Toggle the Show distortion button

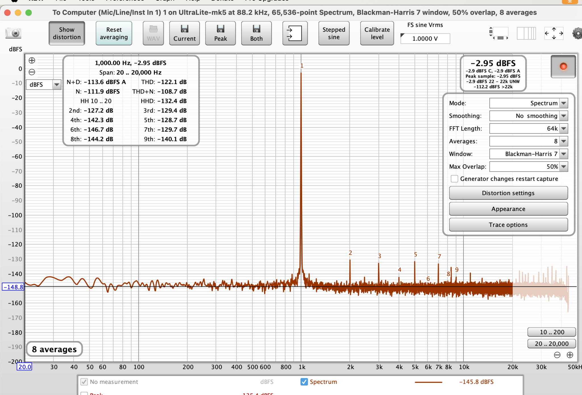67,33
